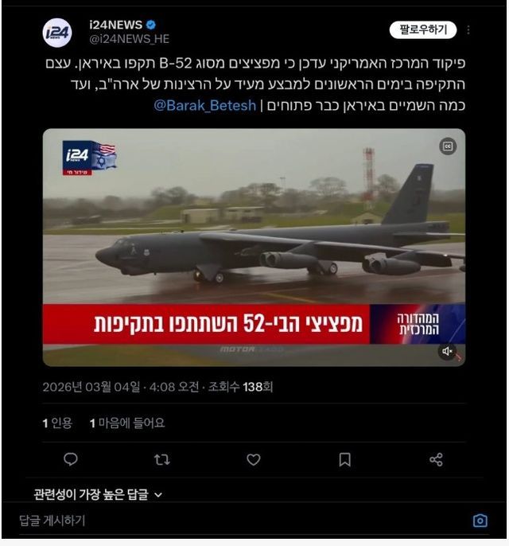Viewport: 509px width, 546px height.
Task: Expand the 관련성이 가장 높은 답글 sort dropdown
Action: (98, 494)
